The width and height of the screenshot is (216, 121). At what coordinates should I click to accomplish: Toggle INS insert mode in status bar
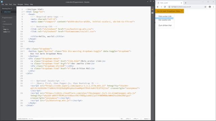click(122, 119)
